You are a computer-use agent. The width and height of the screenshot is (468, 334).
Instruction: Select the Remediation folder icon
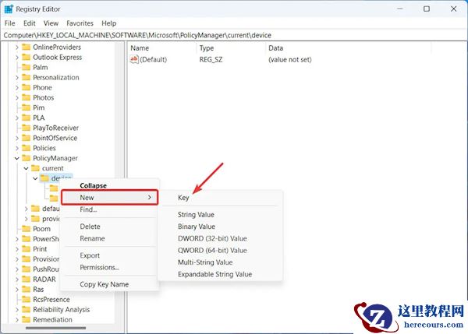coord(27,320)
